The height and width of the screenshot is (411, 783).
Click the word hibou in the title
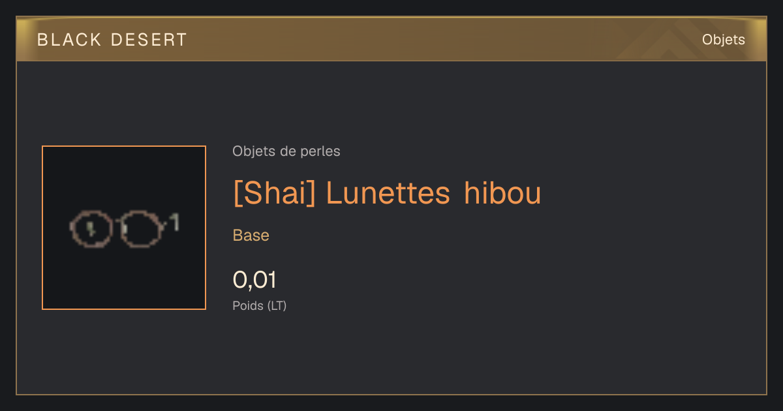[502, 193]
